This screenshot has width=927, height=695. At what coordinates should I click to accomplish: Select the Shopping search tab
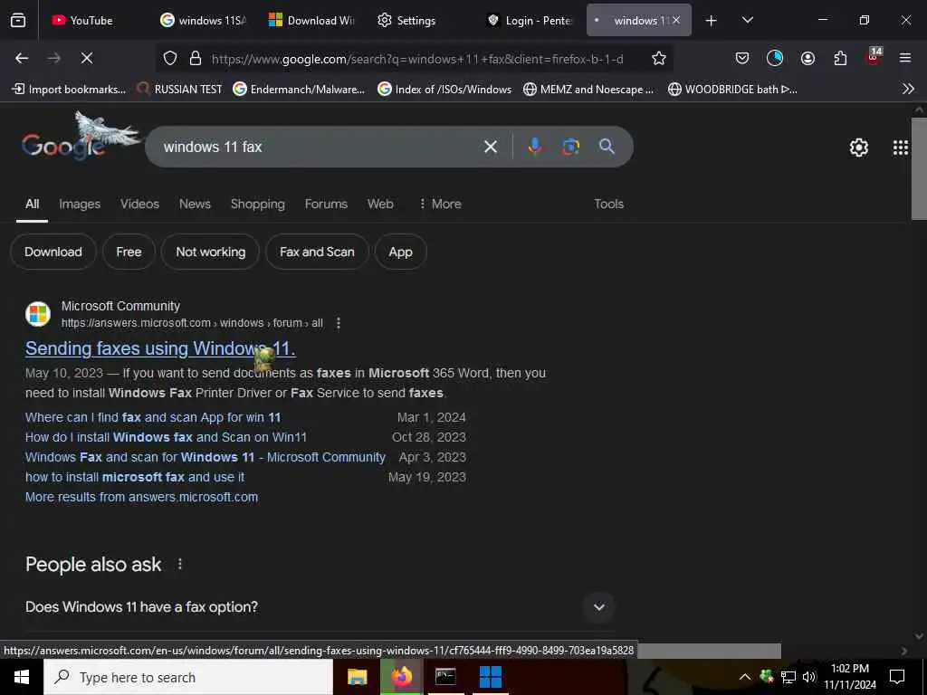coord(258,204)
